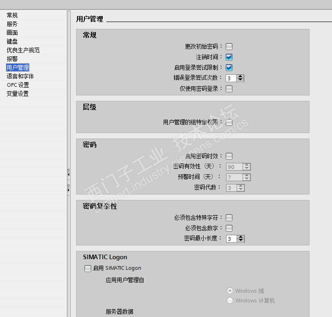Open the 画面 settings page
Image resolution: width=332 pixels, height=317 pixels.
tap(12, 33)
